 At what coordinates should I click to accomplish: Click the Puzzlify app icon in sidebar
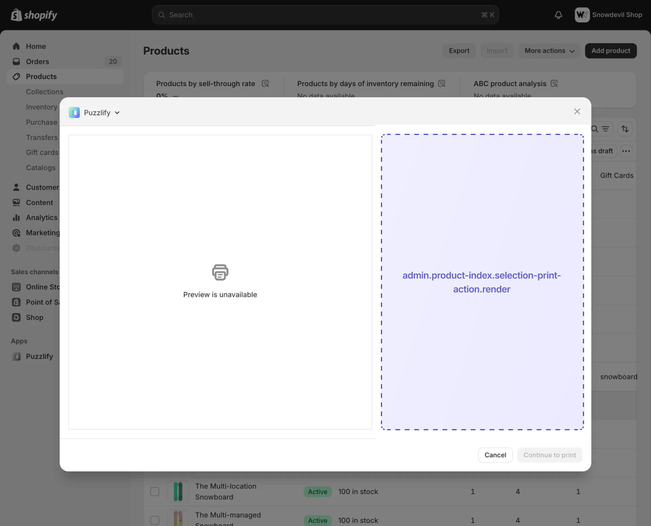pos(16,356)
